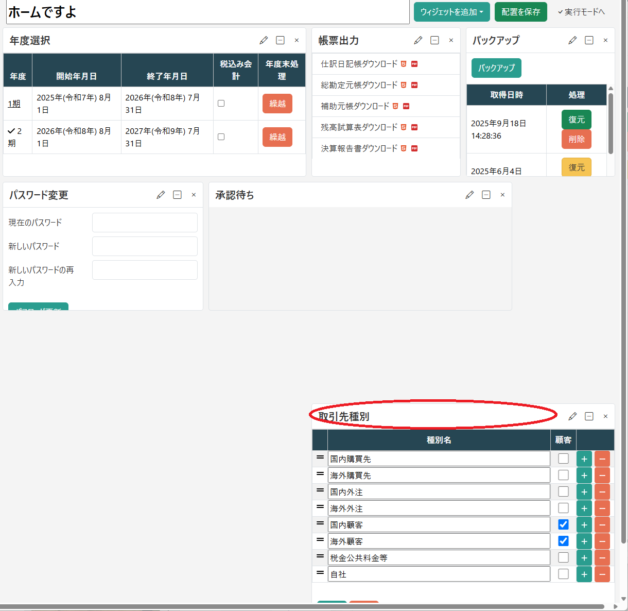Enable 顧客 checkbox for 海外購買先

563,475
